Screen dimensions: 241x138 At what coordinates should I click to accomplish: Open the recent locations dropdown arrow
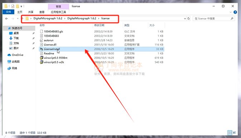click(18, 19)
